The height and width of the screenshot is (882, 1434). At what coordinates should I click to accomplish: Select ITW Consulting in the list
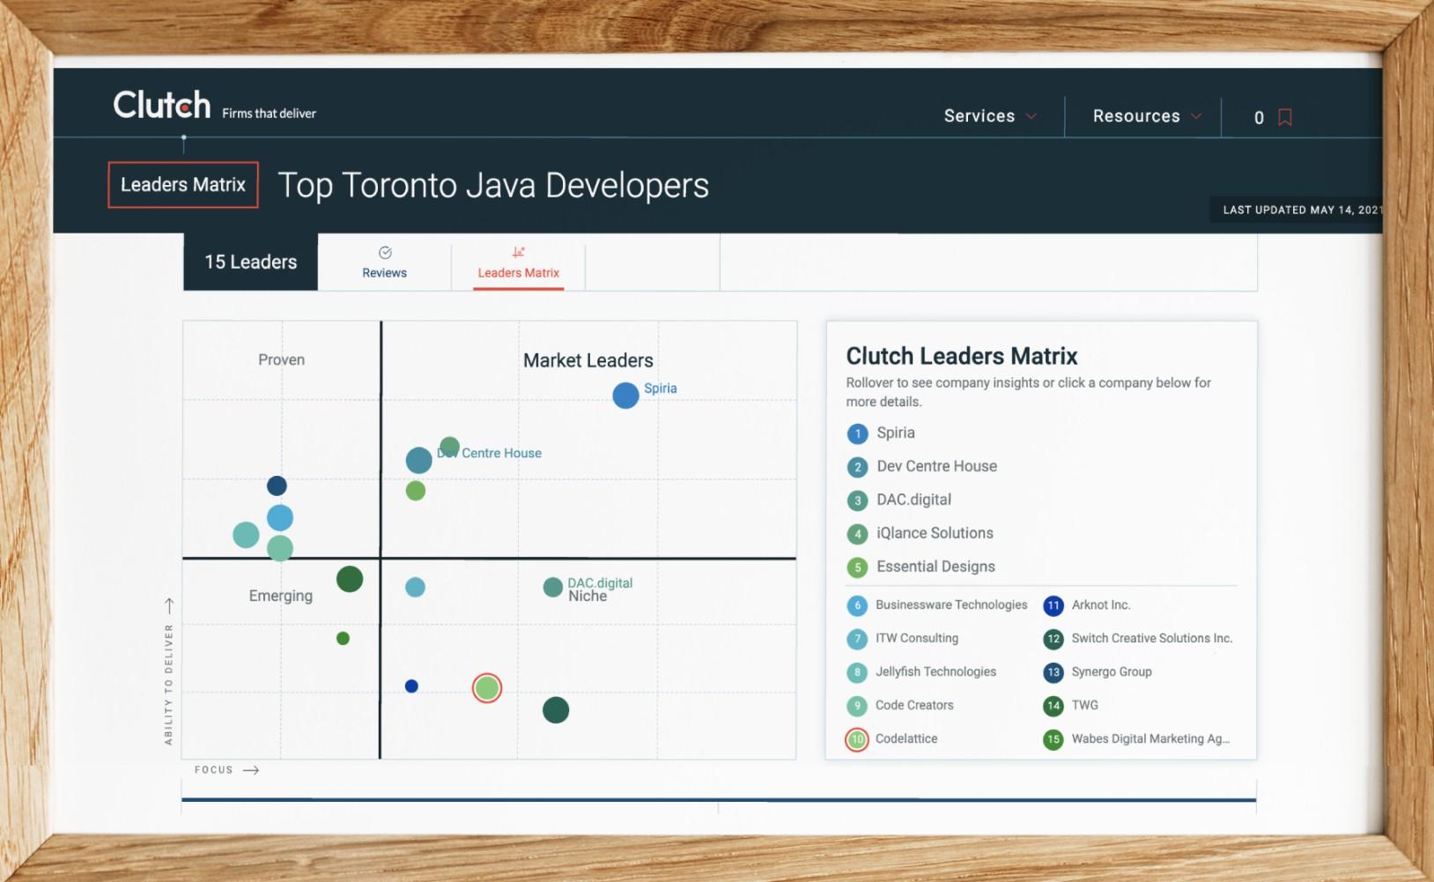point(917,639)
